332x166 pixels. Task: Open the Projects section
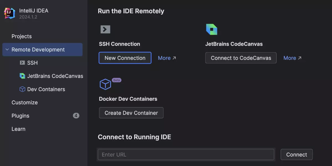[22, 37]
